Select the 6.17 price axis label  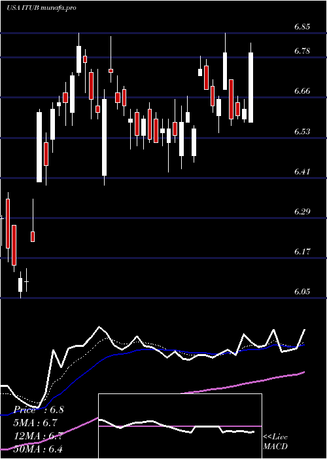point(302,251)
